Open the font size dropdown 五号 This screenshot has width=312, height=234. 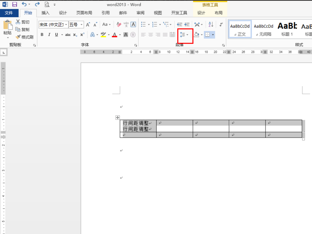82,25
